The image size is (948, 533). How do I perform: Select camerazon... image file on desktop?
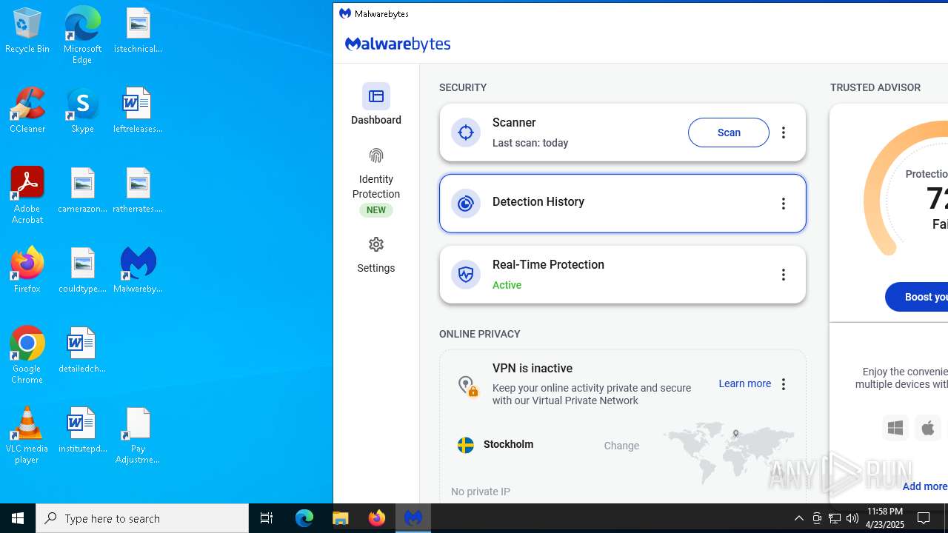pyautogui.click(x=82, y=190)
